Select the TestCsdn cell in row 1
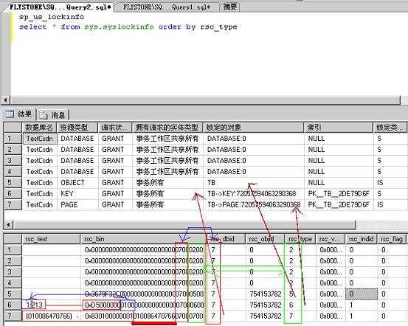Screen dimensions: 408x326 [39, 139]
